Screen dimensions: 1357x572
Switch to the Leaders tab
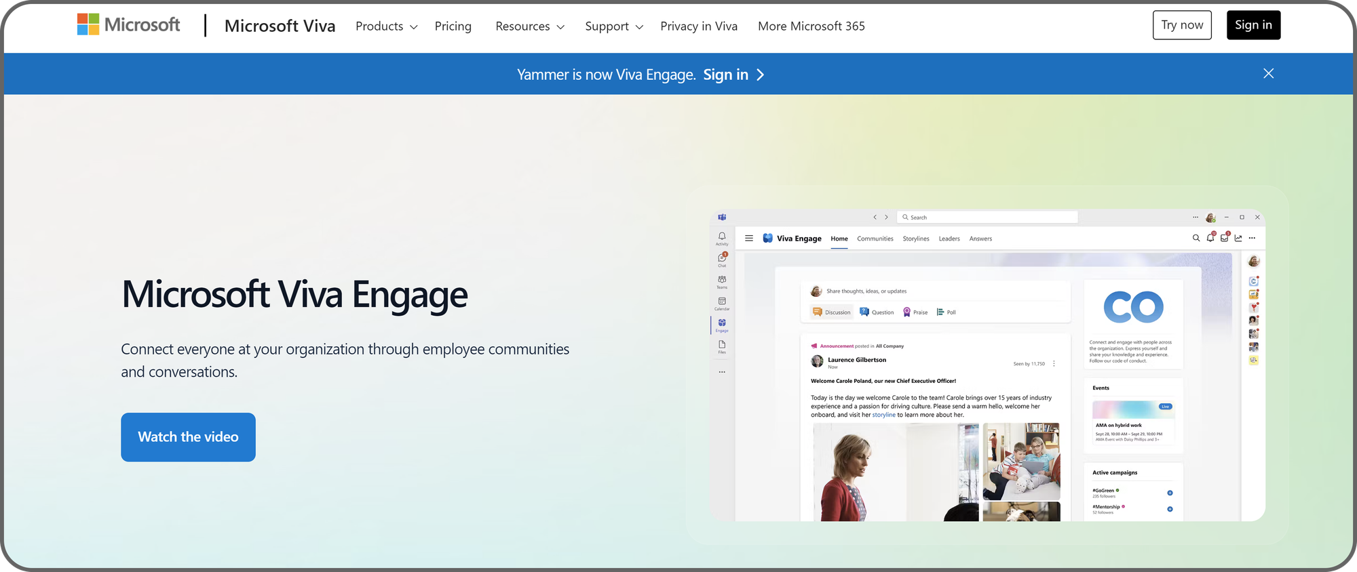[x=949, y=239]
